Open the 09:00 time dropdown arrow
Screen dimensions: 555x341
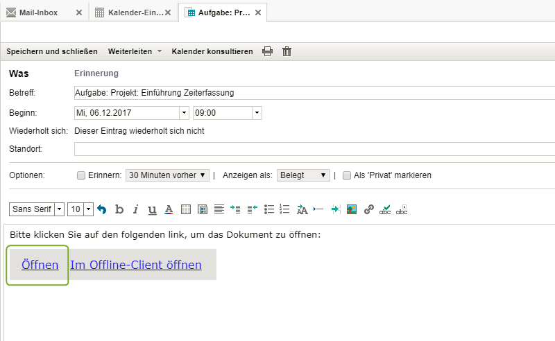tap(256, 112)
